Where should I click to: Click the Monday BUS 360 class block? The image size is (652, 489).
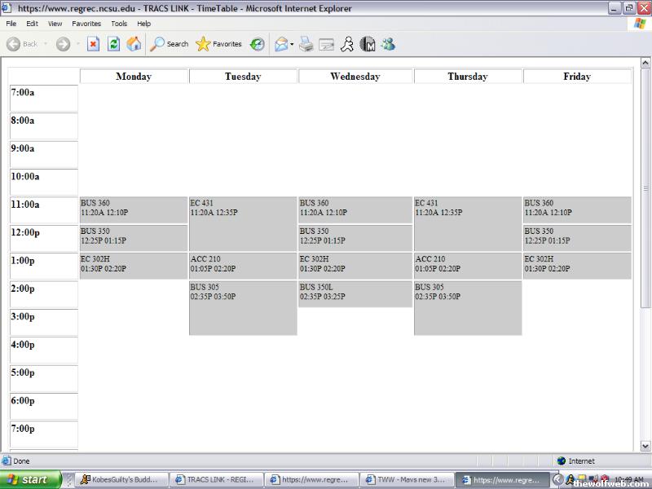[x=134, y=209]
